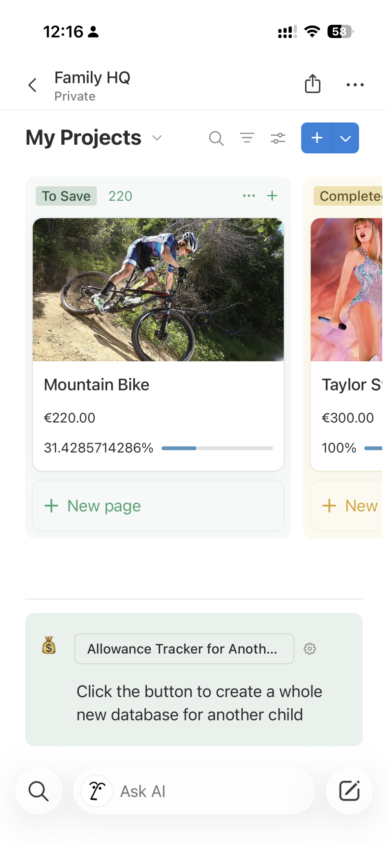The image size is (388, 845).
Task: Open the page options ellipsis menu
Action: (x=355, y=85)
